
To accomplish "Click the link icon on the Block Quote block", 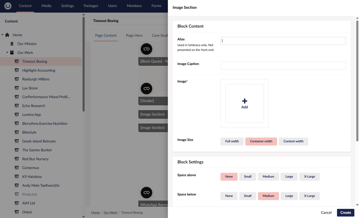I will point(146,49).
